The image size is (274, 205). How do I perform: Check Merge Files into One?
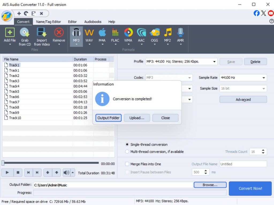click(x=127, y=164)
